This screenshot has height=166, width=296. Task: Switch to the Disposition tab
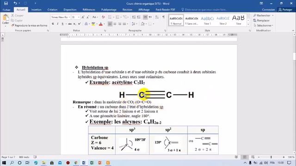(x=70, y=10)
